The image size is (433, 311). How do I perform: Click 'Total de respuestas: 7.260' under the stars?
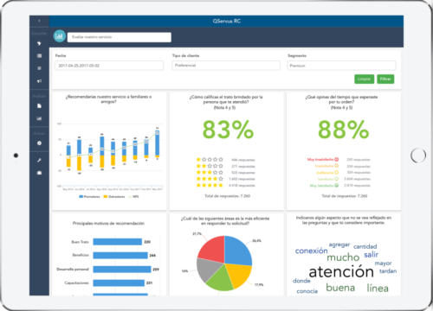[x=228, y=196]
